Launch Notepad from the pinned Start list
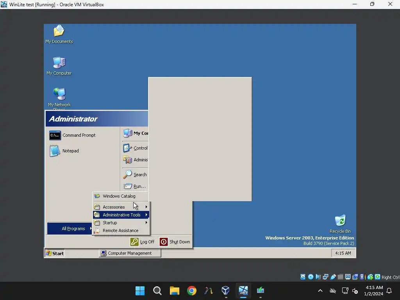This screenshot has width=400, height=300. 64,151
